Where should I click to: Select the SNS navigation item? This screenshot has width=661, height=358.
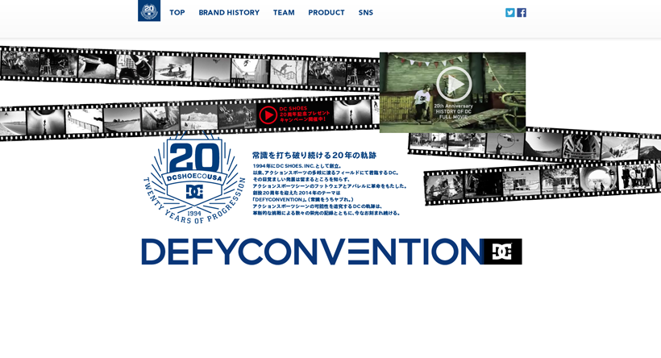[x=366, y=13]
